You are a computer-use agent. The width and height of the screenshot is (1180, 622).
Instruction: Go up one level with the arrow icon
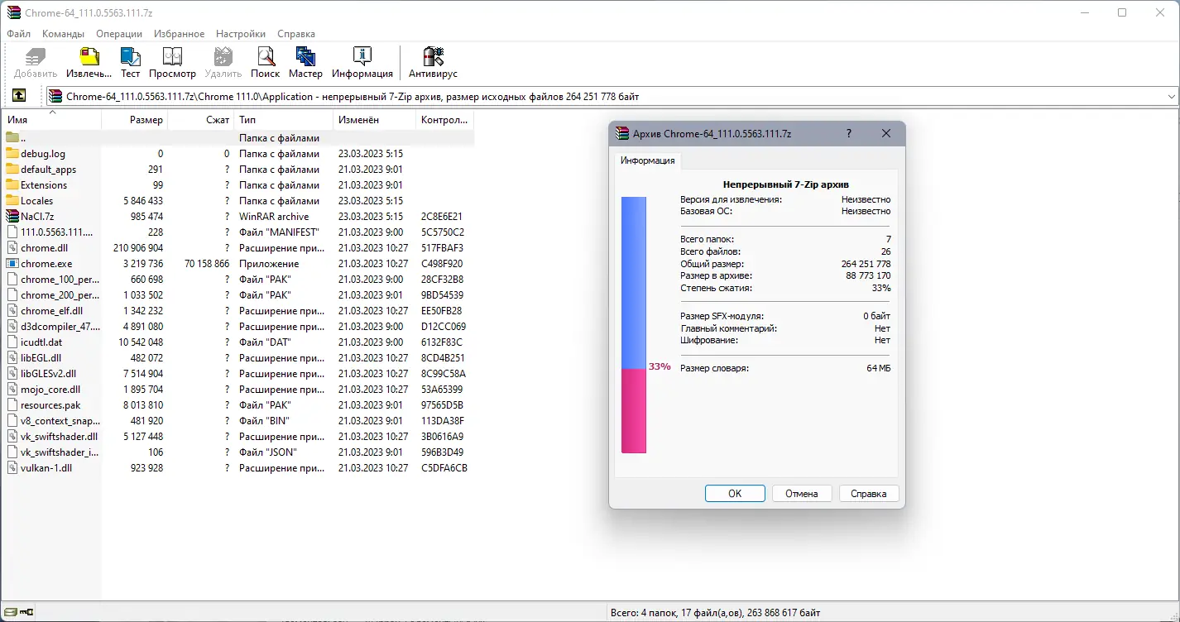(x=20, y=95)
